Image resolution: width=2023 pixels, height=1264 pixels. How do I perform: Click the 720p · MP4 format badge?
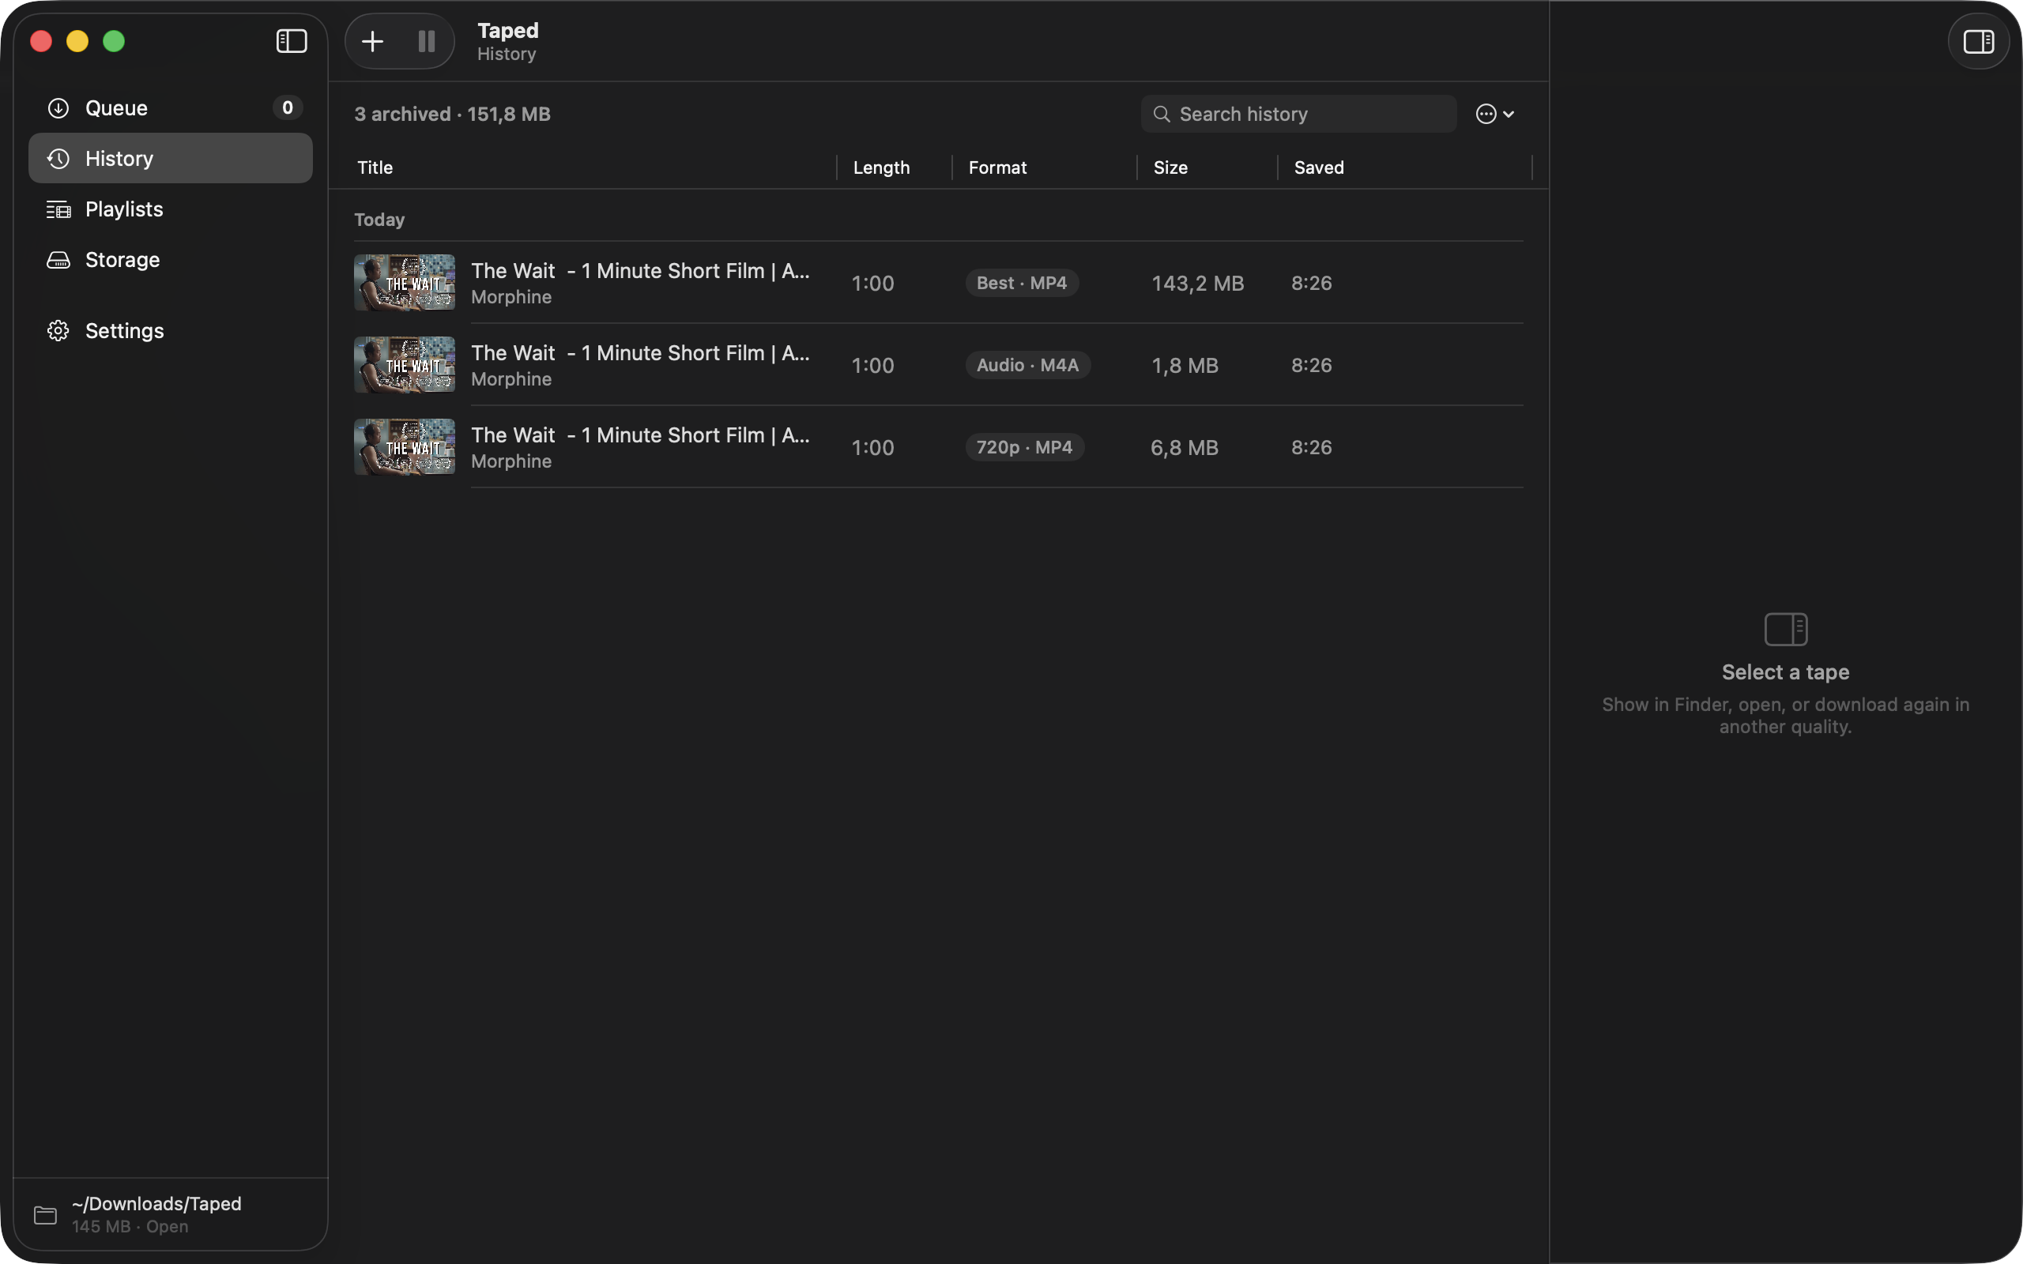[1024, 446]
